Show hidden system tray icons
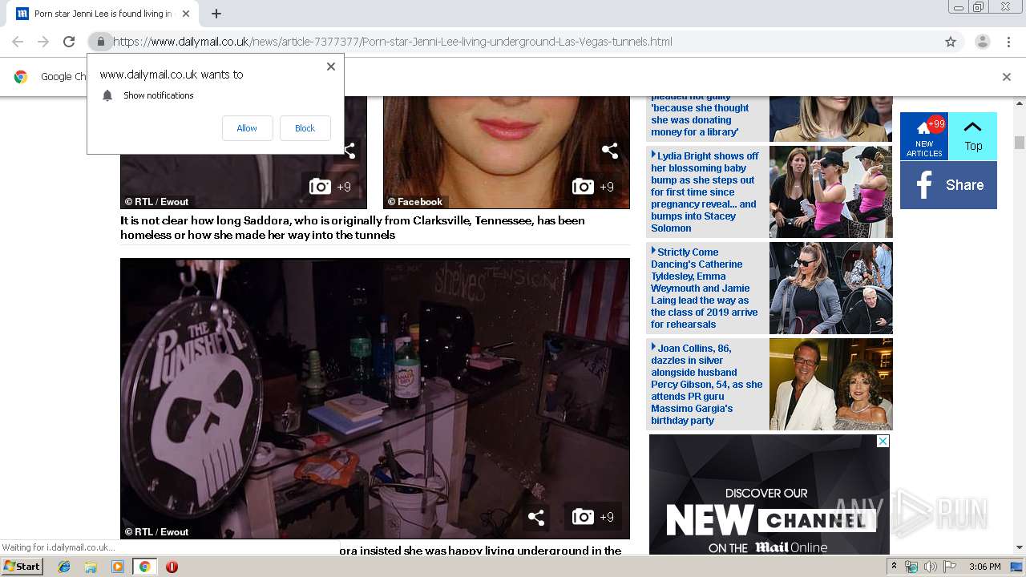Viewport: 1026px width, 577px height. (895, 567)
